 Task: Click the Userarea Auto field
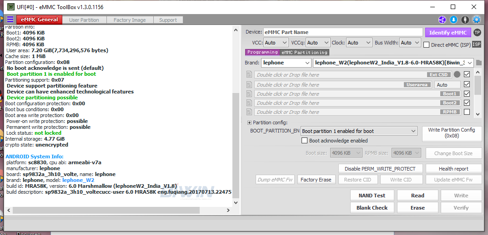coord(448,84)
